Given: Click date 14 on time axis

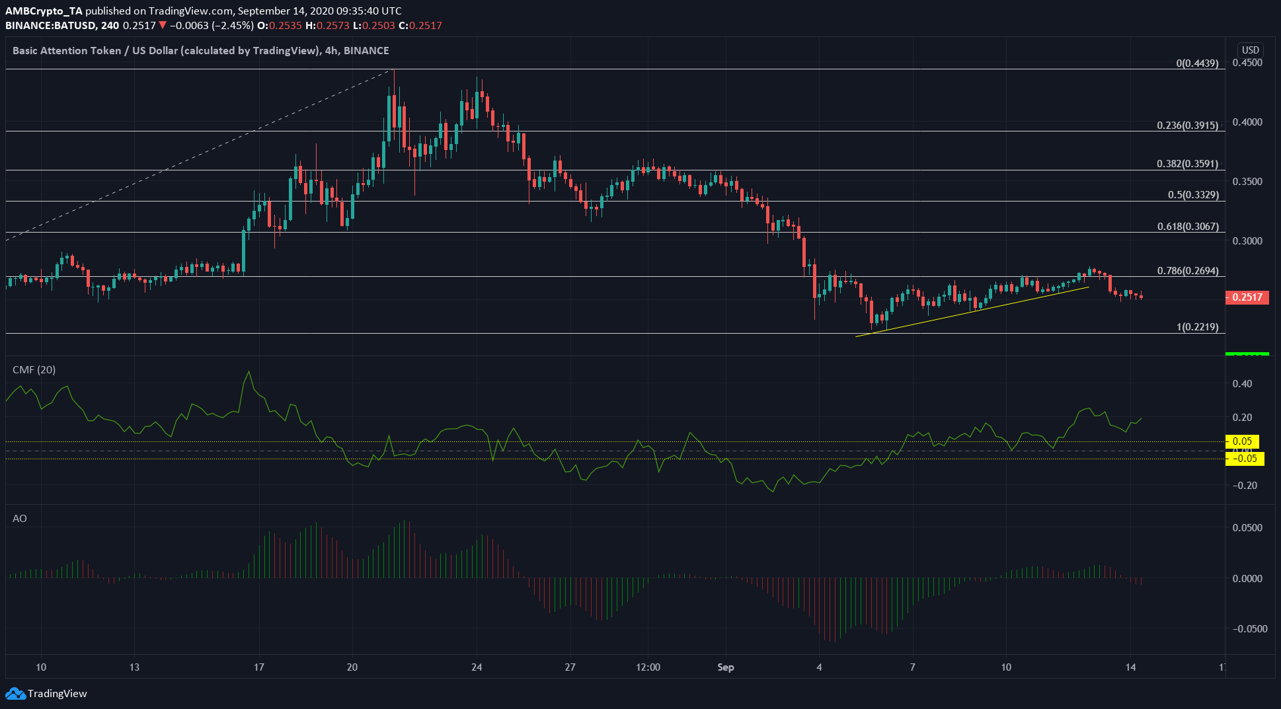Looking at the screenshot, I should pyautogui.click(x=1131, y=667).
